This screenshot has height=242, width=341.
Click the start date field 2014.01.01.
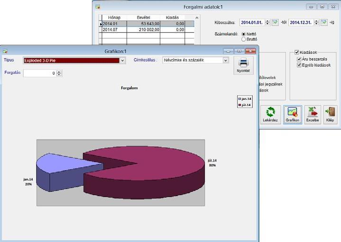click(x=252, y=23)
